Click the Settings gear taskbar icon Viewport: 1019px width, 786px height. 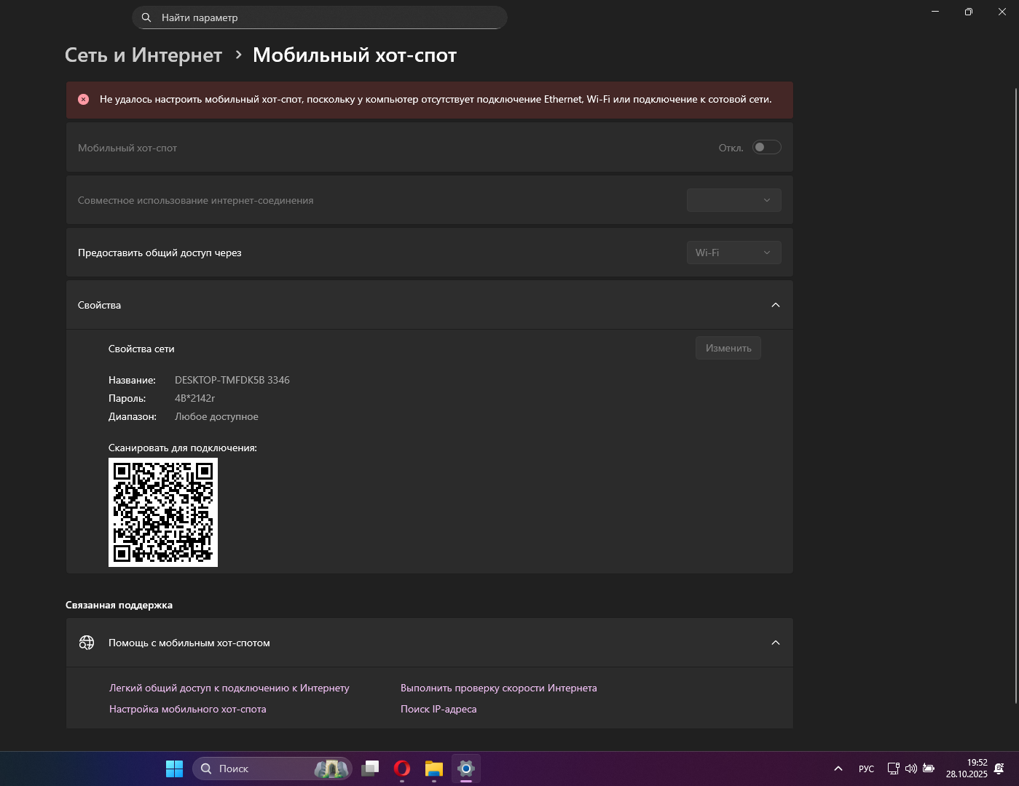click(466, 769)
